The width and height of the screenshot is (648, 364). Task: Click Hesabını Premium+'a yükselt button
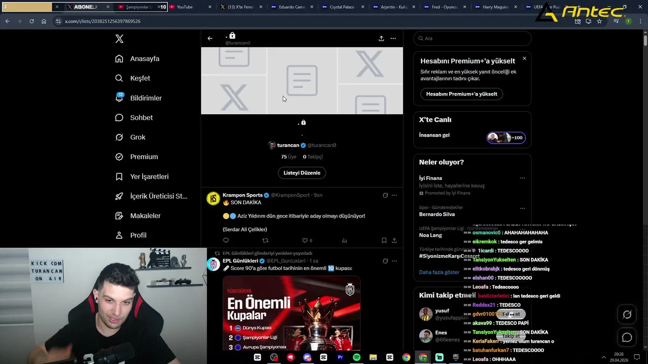tap(462, 94)
